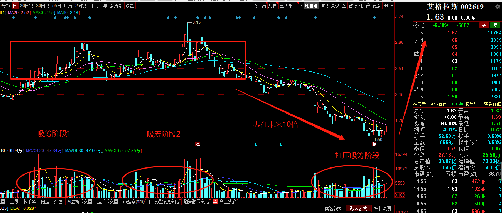Click the collapse-panel arrow icon
The width and height of the screenshot is (502, 213).
click(x=386, y=6)
